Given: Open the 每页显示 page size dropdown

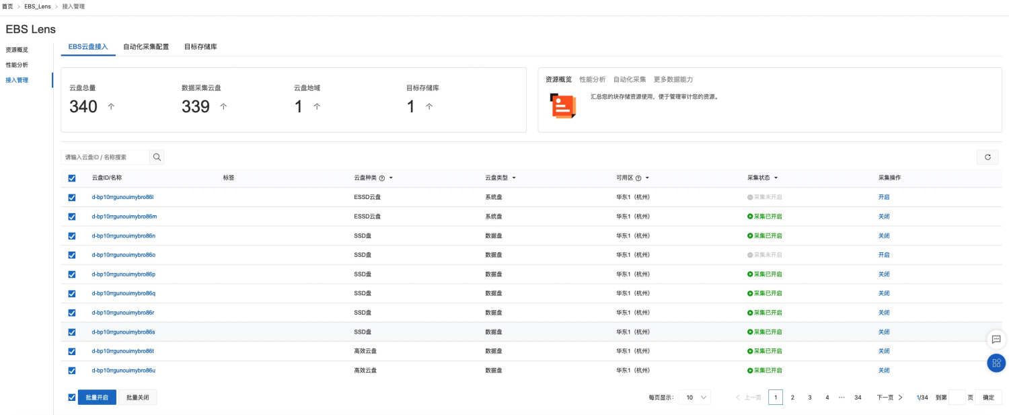Looking at the screenshot, I should [695, 398].
